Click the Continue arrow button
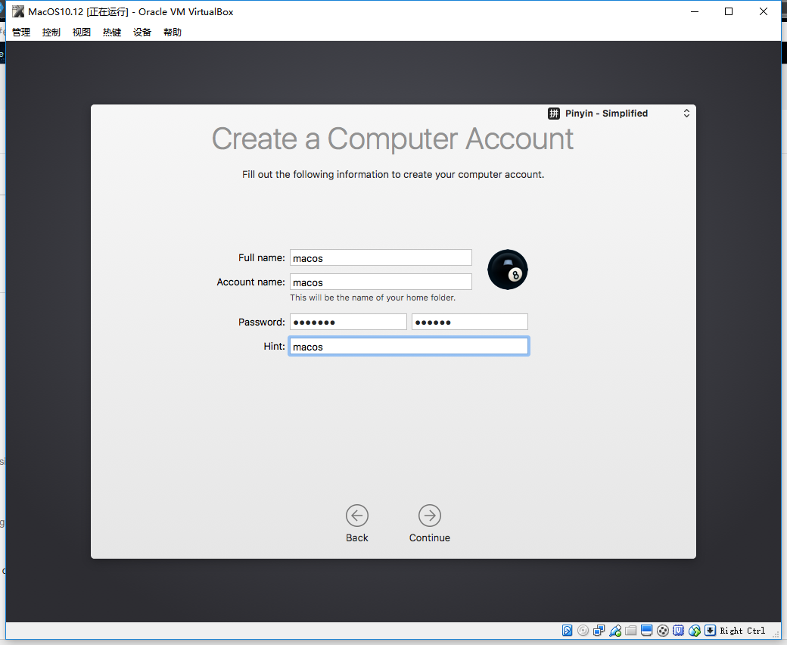This screenshot has height=645, width=787. pos(430,516)
